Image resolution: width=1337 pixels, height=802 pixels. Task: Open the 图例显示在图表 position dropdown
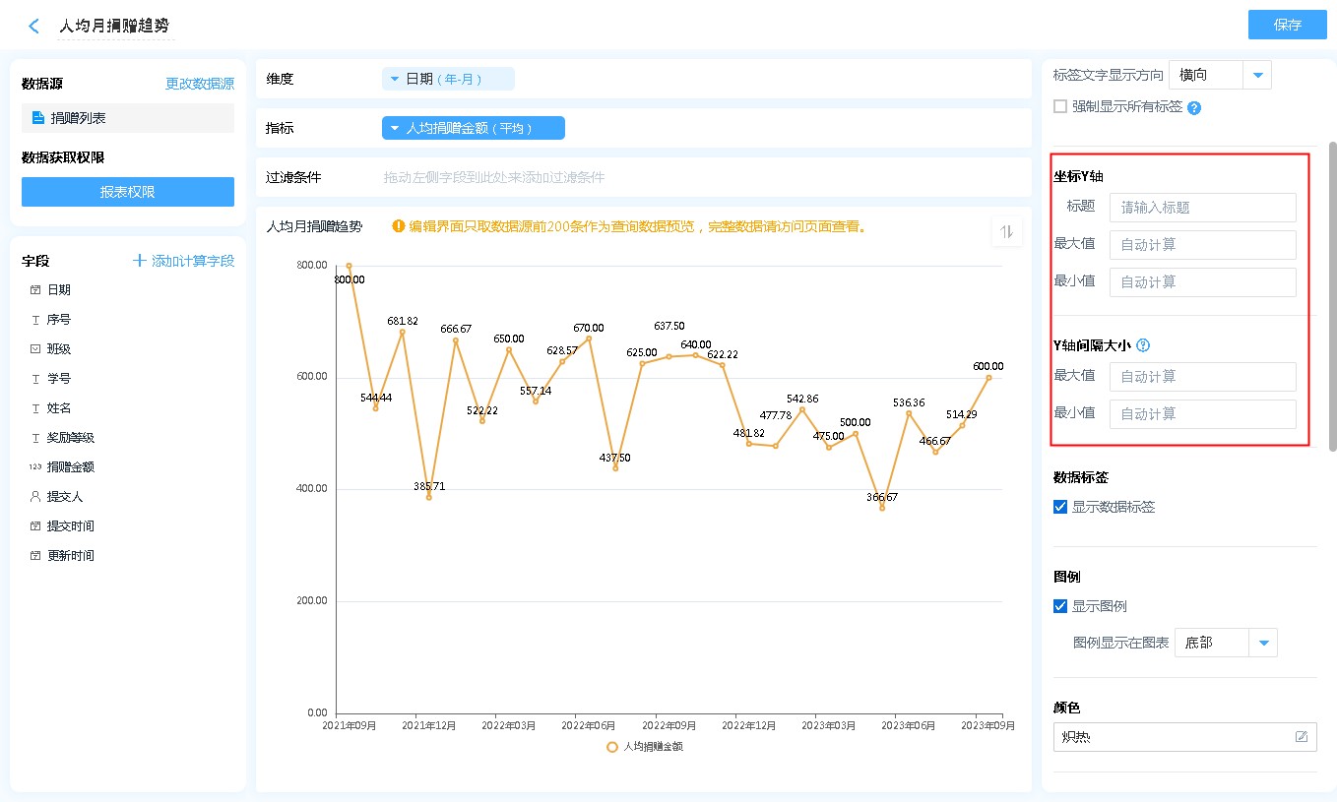(1263, 644)
